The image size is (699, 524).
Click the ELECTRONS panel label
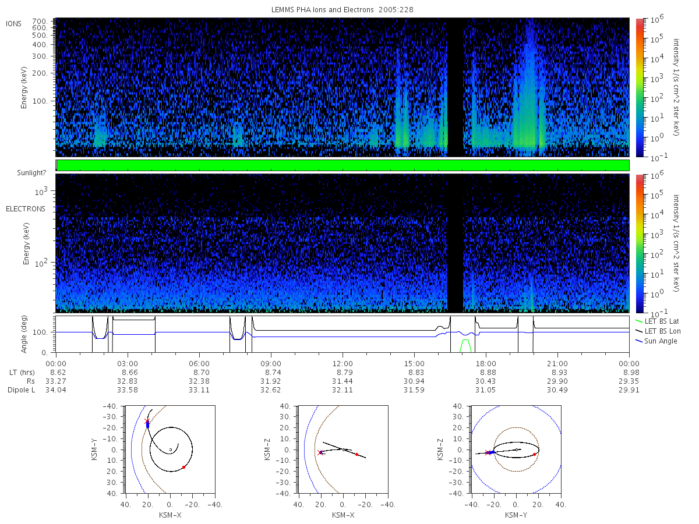pos(26,208)
